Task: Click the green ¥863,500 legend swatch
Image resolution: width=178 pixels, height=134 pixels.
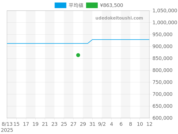Action: (92, 5)
